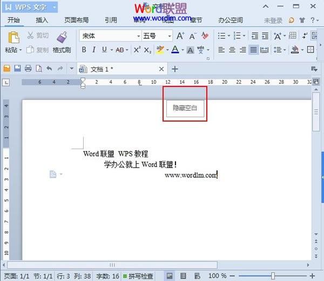This screenshot has height=281, width=324.
Task: Toggle Italic formatting
Action: click(94, 50)
